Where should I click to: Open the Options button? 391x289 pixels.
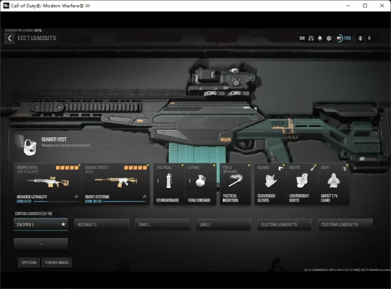[29, 262]
